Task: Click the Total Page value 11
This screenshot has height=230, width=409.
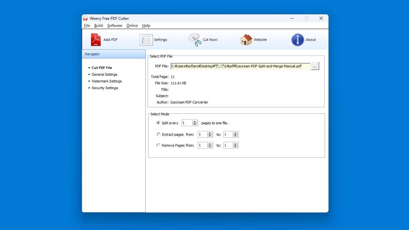Action: pyautogui.click(x=173, y=77)
